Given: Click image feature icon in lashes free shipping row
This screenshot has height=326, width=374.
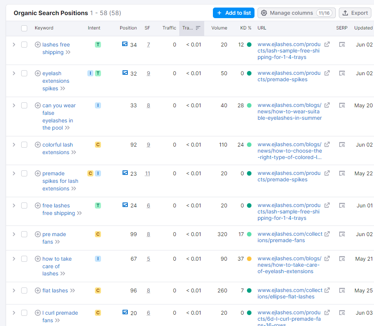Looking at the screenshot, I should coord(125,44).
